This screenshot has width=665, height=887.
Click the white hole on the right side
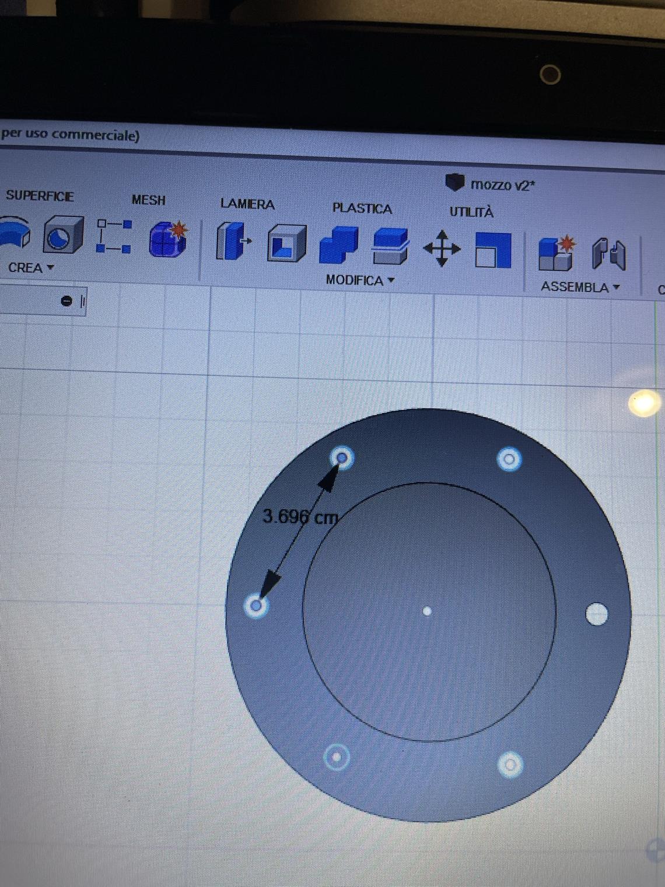tap(596, 614)
